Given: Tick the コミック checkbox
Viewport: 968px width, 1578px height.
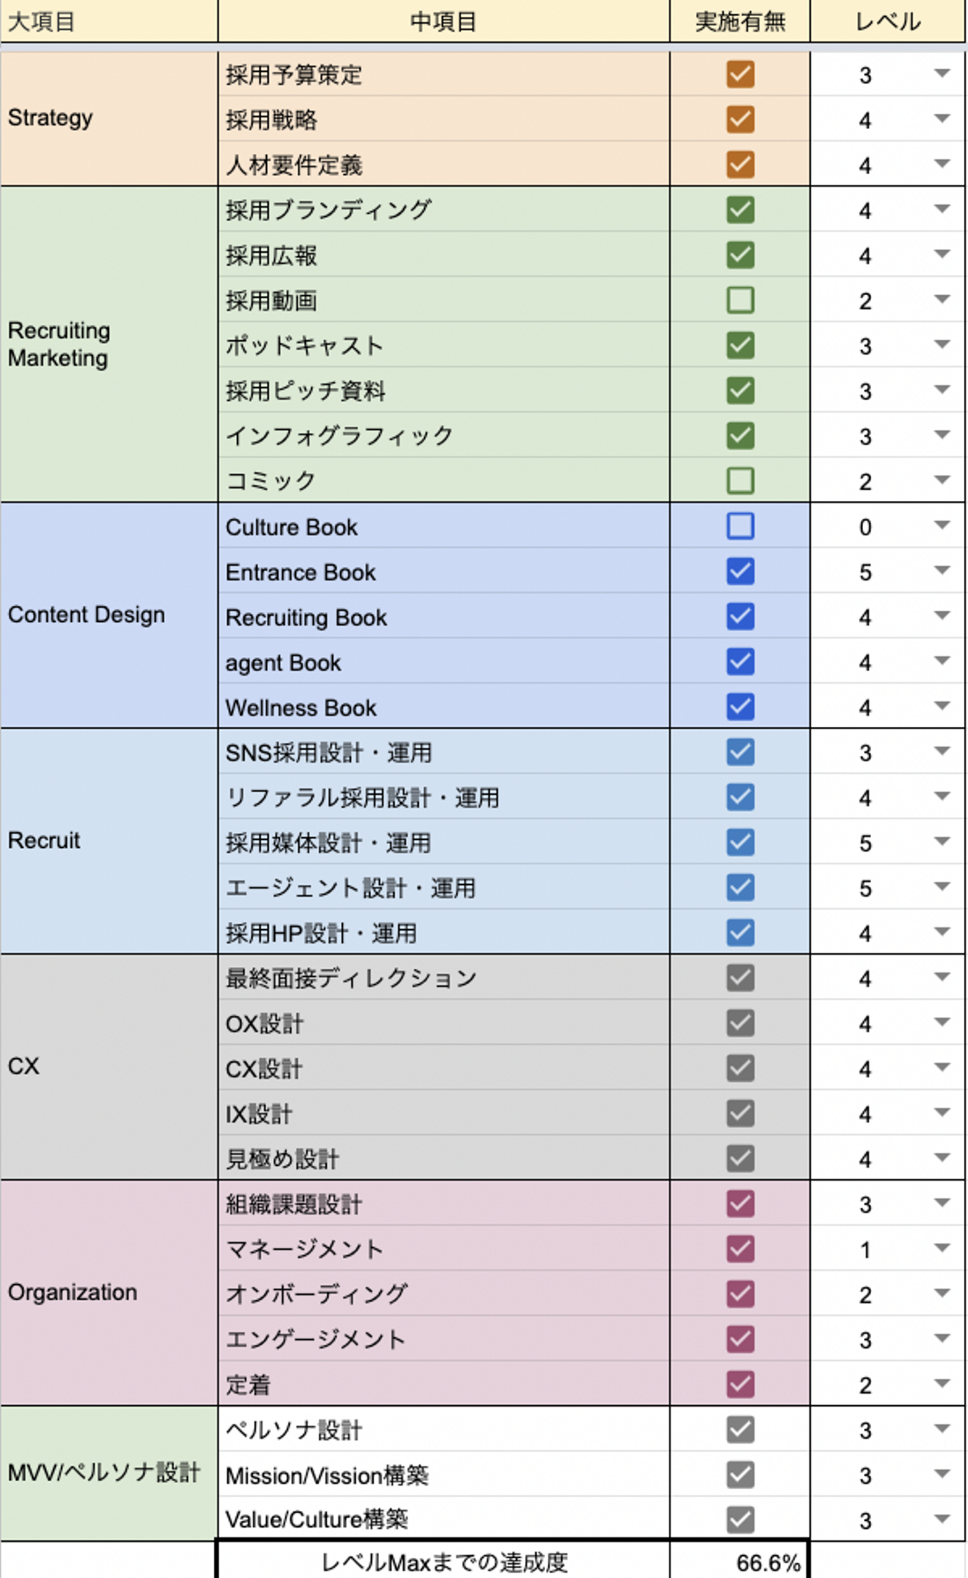Looking at the screenshot, I should click(739, 481).
